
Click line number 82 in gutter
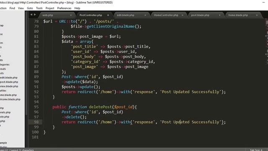tap(36, 42)
